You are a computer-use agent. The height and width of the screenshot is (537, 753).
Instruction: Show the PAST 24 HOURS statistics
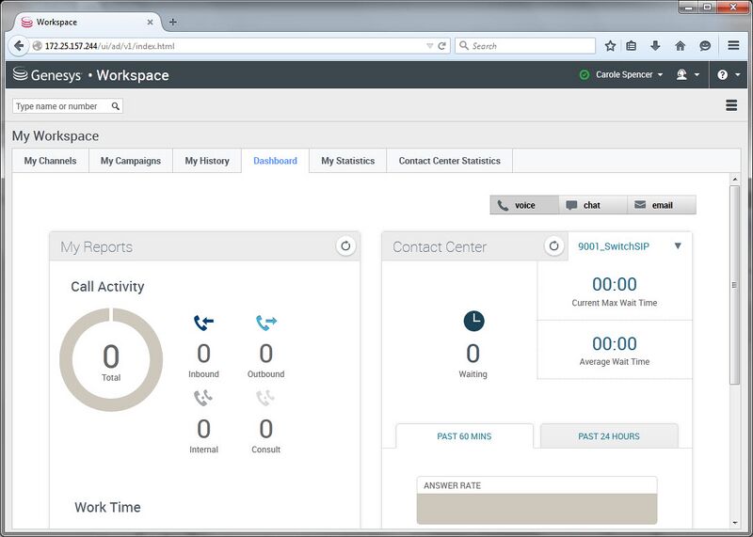tap(609, 436)
